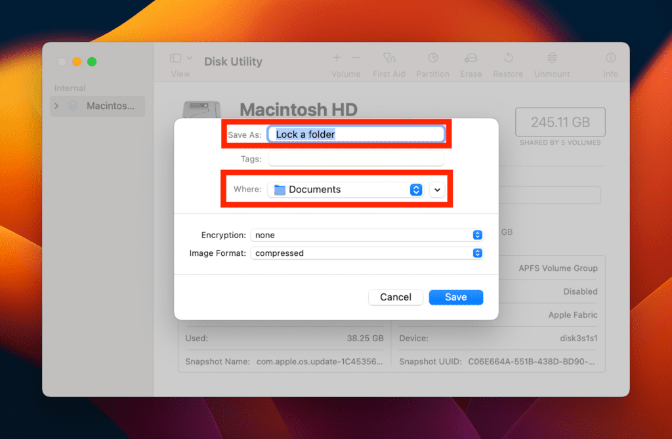Click the Disabled status value
The width and height of the screenshot is (672, 439).
click(580, 291)
